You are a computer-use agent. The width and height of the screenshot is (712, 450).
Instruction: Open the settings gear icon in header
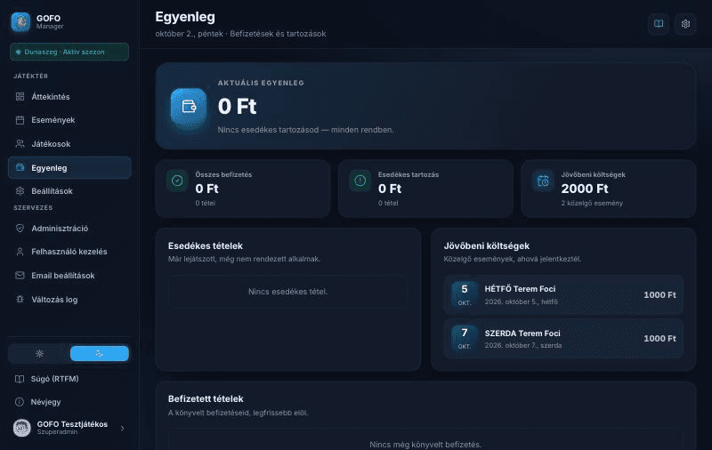click(685, 24)
